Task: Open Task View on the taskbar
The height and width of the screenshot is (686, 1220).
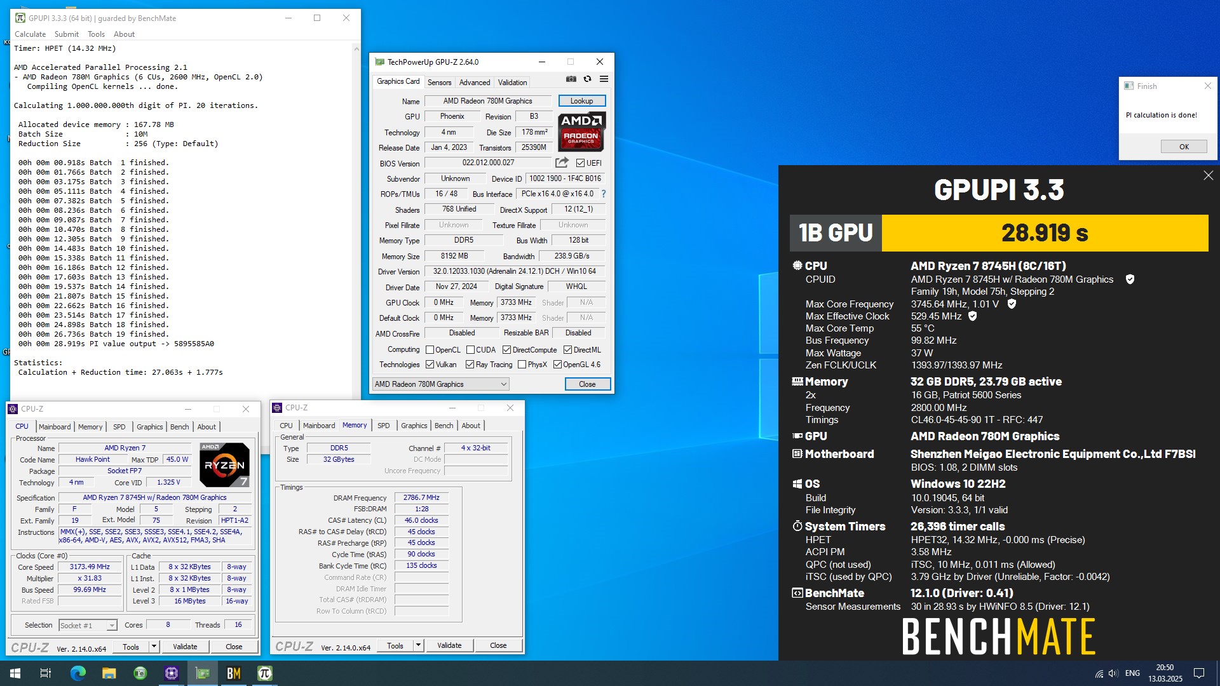Action: [x=46, y=673]
